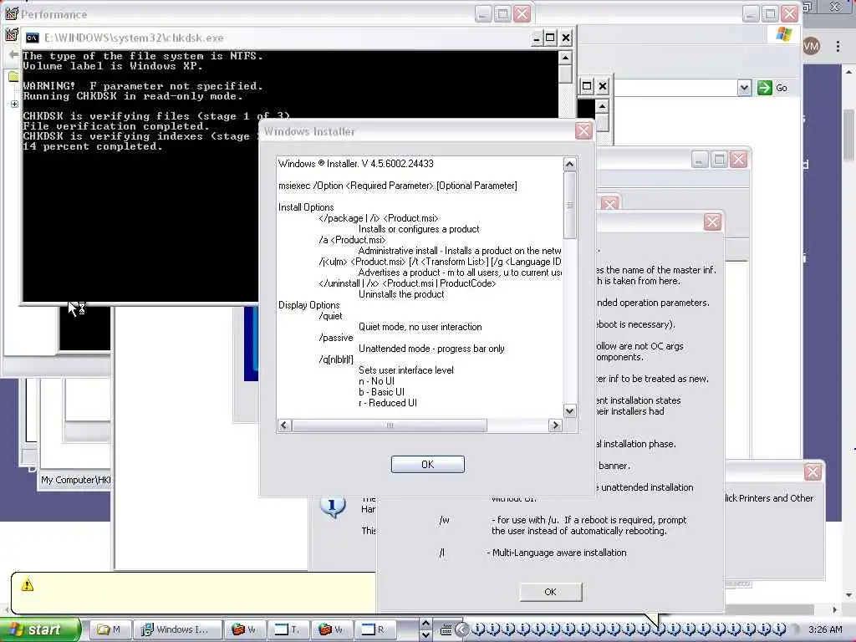856x642 pixels.
Task: Click the Performance window title icon
Action: coord(11,13)
